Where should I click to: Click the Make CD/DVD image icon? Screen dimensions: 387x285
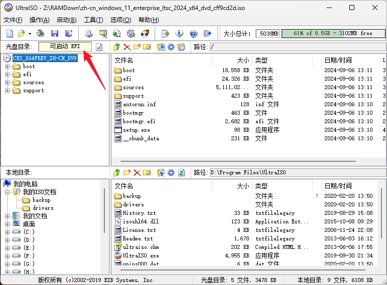(x=89, y=33)
